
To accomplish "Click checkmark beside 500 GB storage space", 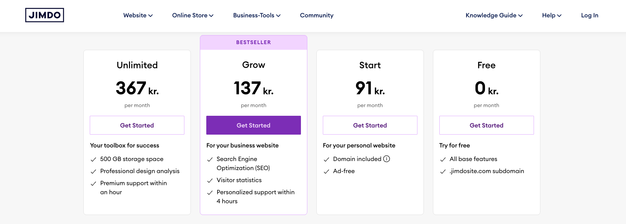I will 93,160.
